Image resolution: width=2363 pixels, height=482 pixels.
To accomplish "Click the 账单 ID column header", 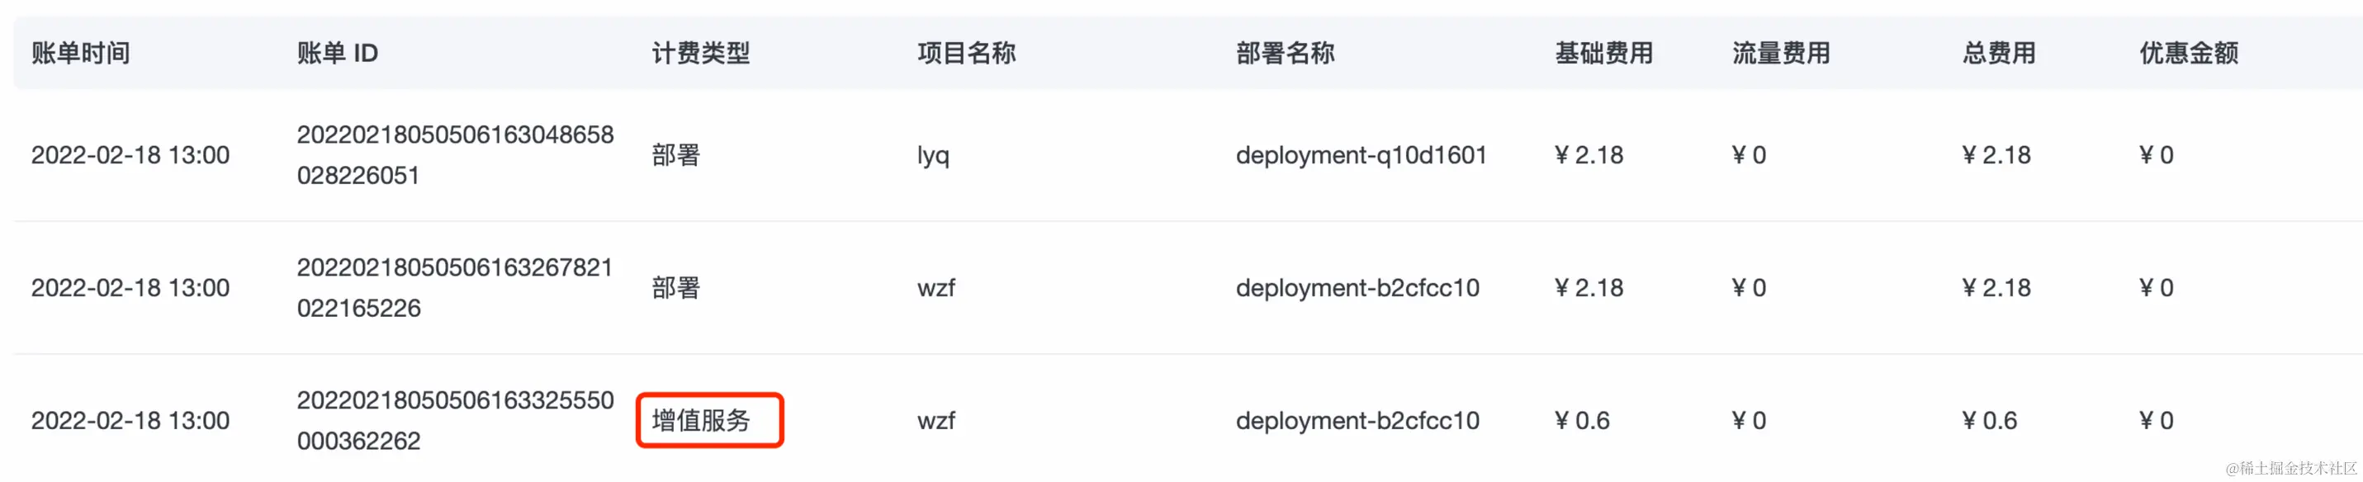I will tap(336, 53).
